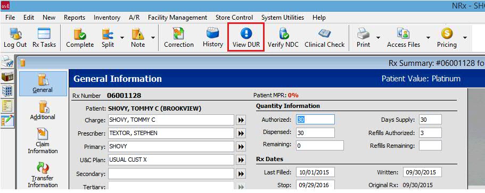Open the Reports menu

(75, 18)
